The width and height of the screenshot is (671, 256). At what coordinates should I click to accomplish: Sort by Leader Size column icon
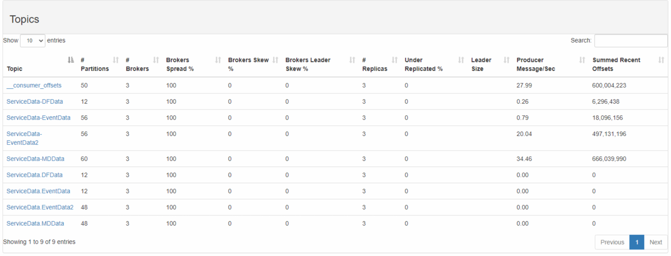506,60
